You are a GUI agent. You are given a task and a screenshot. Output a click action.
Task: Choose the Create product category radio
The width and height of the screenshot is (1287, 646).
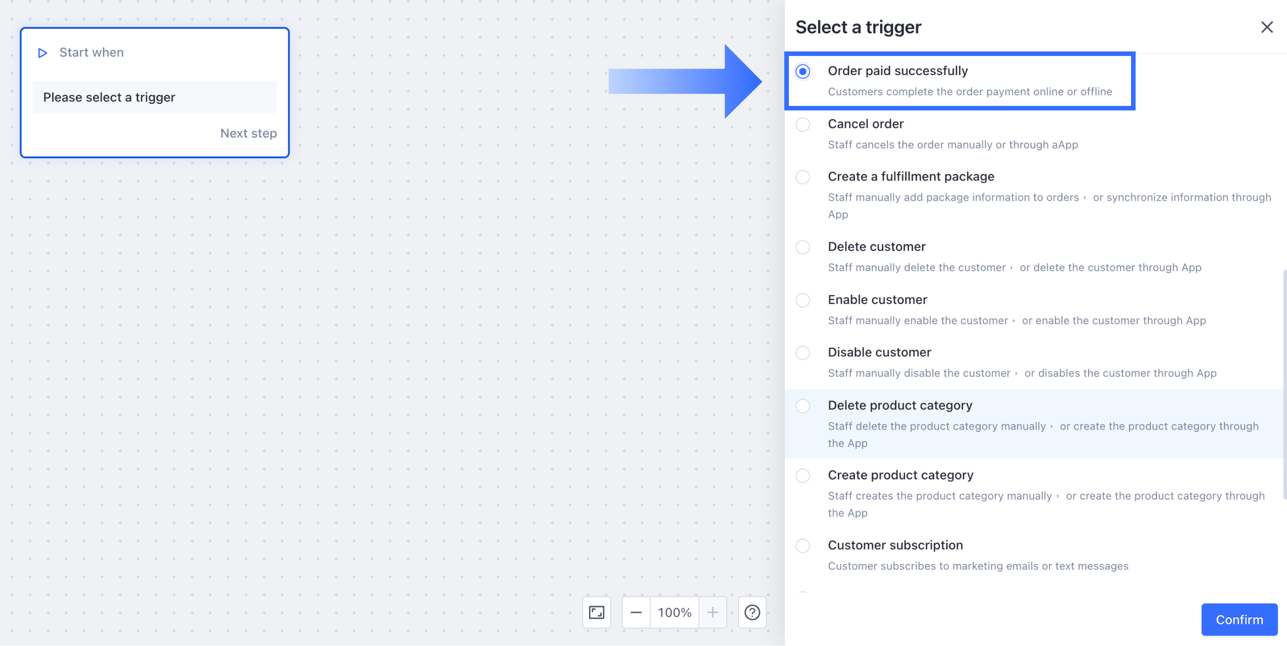pos(802,476)
